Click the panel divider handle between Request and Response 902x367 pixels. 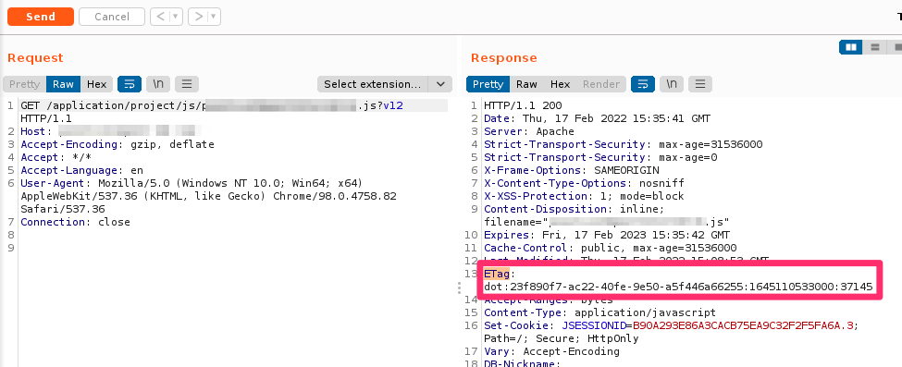459,287
